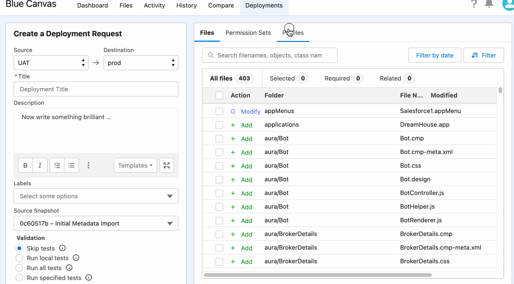Select the Skip tests radio button
Viewport: 514px width, 284px height.
19,248
